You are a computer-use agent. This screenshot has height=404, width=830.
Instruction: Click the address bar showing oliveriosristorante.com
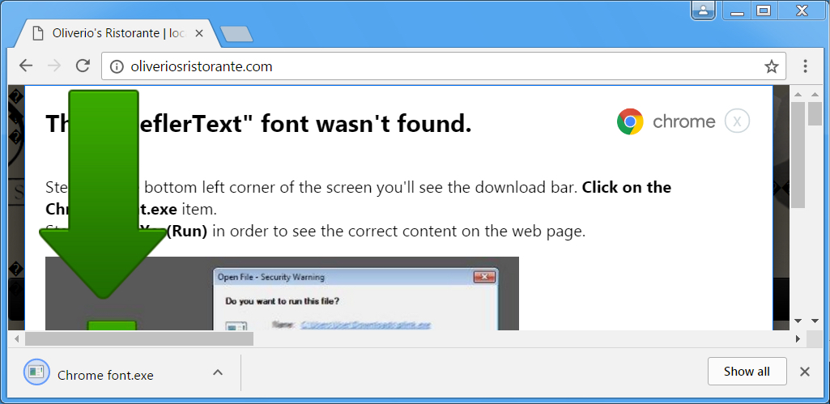pos(444,66)
